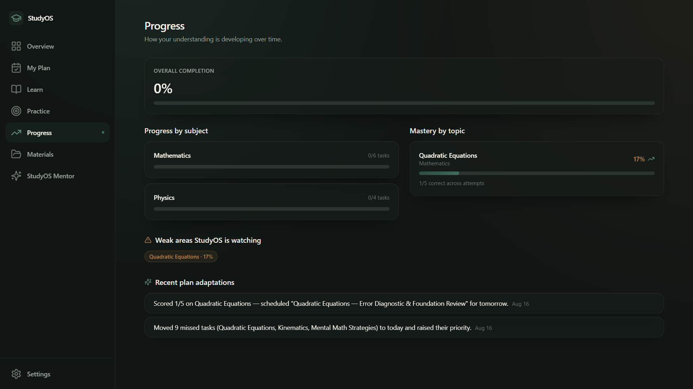Click the Mathematics progress bar
This screenshot has height=389, width=693.
[x=271, y=167]
